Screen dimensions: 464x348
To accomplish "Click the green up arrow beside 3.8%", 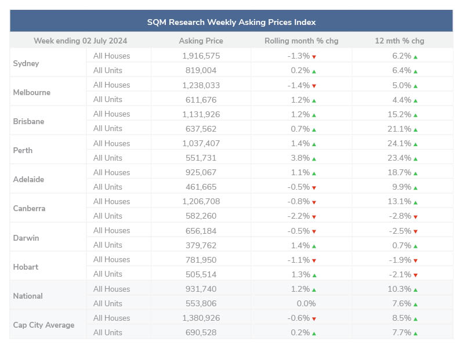I will pyautogui.click(x=314, y=159).
